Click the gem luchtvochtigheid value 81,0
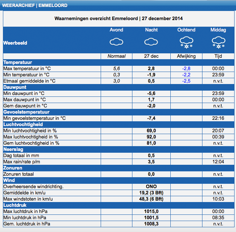 (151, 143)
